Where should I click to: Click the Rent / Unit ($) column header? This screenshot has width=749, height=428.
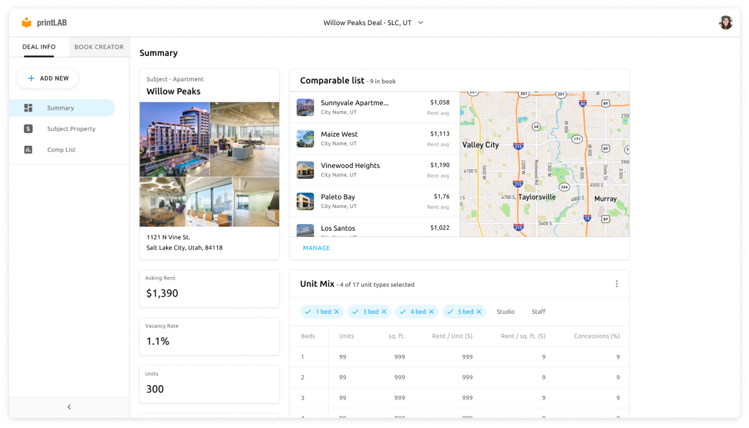pos(452,336)
